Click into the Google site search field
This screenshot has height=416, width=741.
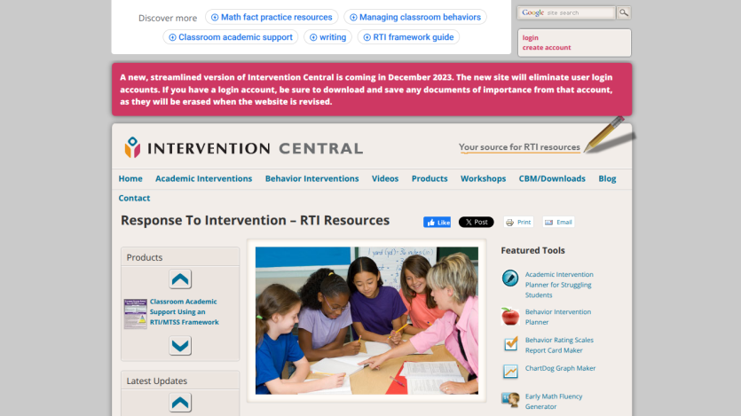pyautogui.click(x=566, y=12)
